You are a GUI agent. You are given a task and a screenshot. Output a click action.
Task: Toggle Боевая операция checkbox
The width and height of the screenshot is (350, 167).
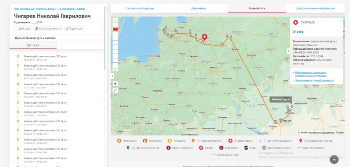pos(235,141)
